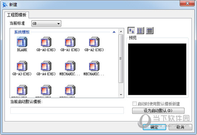
Task: Open the 工程图模板 tab
Action: click(x=17, y=15)
